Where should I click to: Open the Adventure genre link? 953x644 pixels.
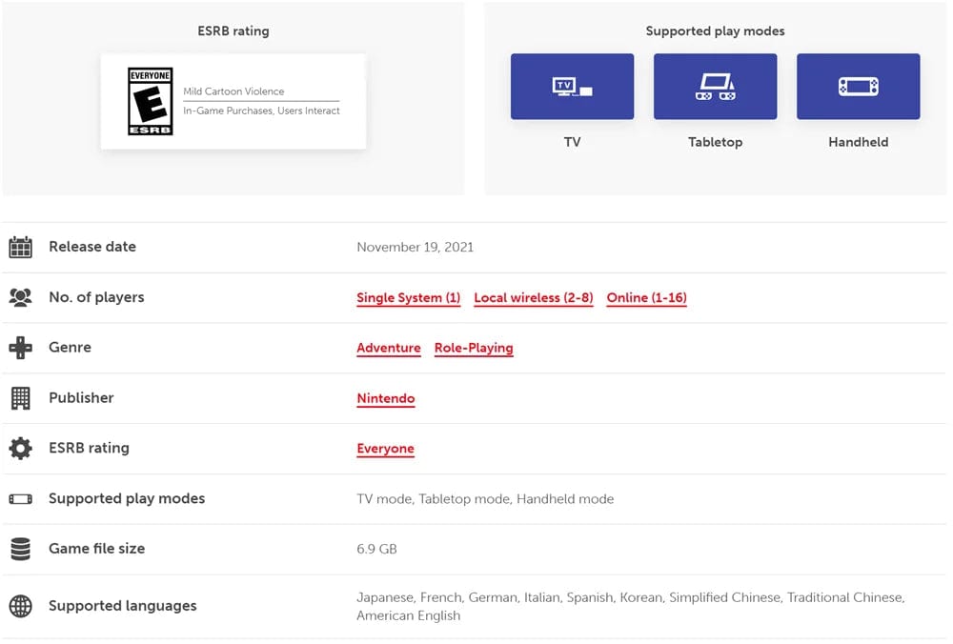pos(388,349)
